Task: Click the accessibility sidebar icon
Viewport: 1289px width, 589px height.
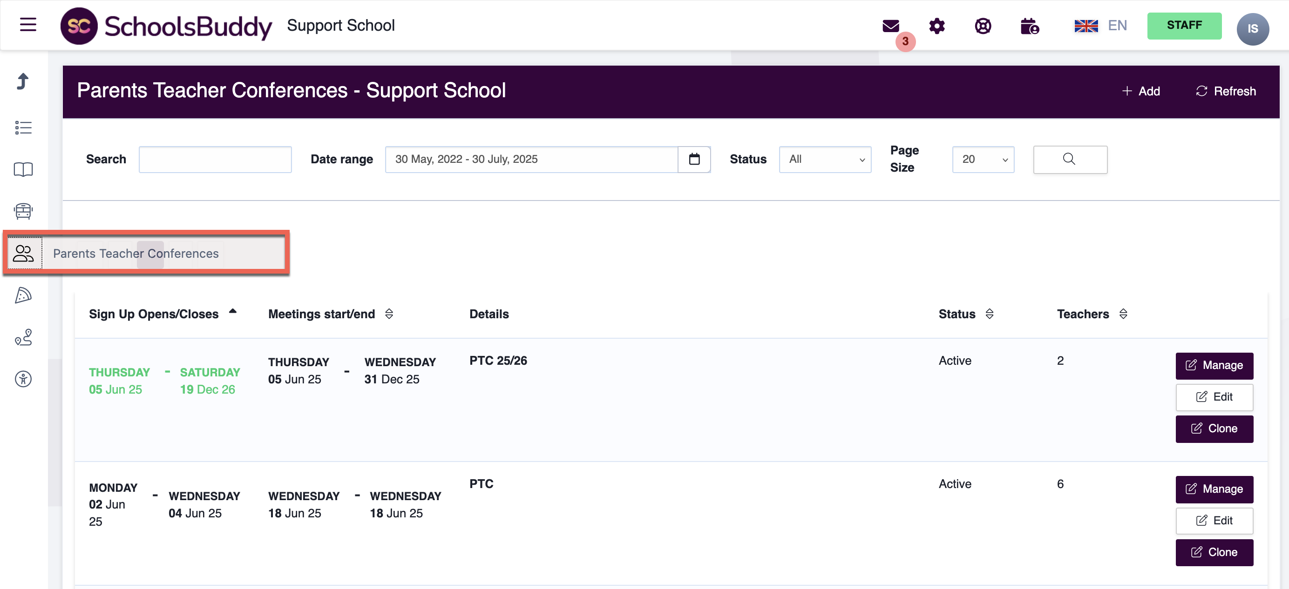Action: 23,379
